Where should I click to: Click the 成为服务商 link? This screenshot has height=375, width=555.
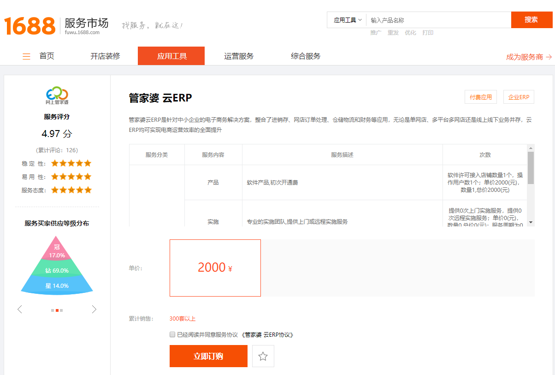point(525,57)
